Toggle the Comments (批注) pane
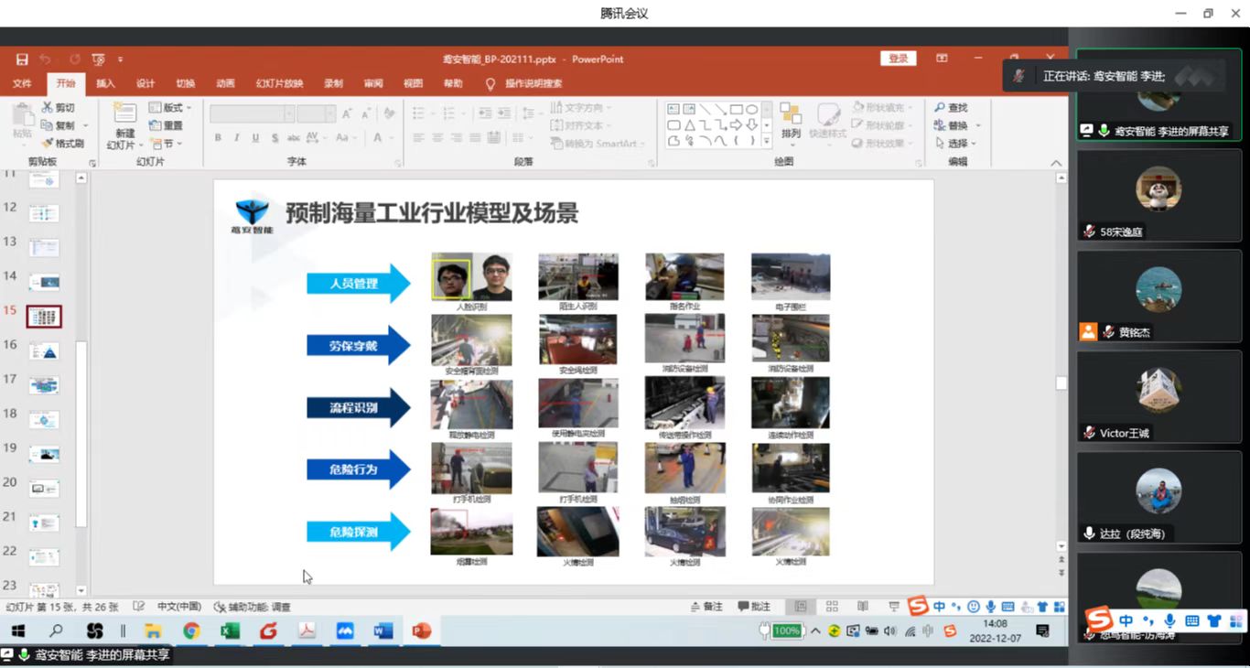Viewport: 1250px width, 668px height. tap(754, 607)
